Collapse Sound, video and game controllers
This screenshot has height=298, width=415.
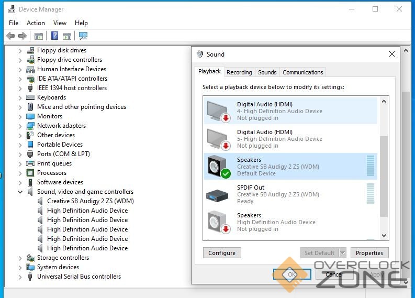coord(20,192)
